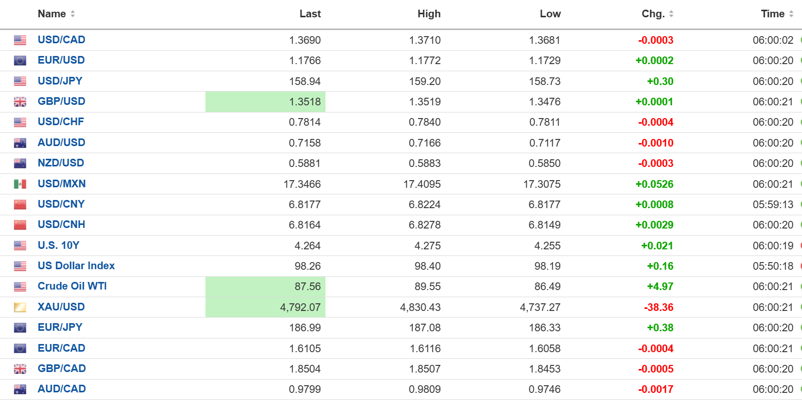802x400 pixels.
Task: Click the gold bar icon beside XAU/USD
Action: point(20,307)
